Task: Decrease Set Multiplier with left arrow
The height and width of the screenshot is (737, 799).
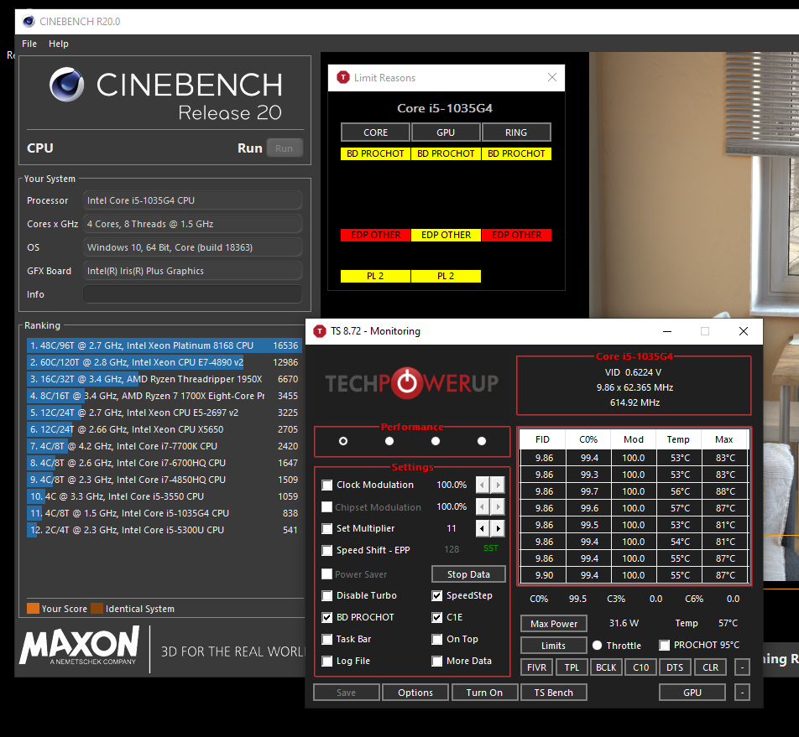Action: 483,529
